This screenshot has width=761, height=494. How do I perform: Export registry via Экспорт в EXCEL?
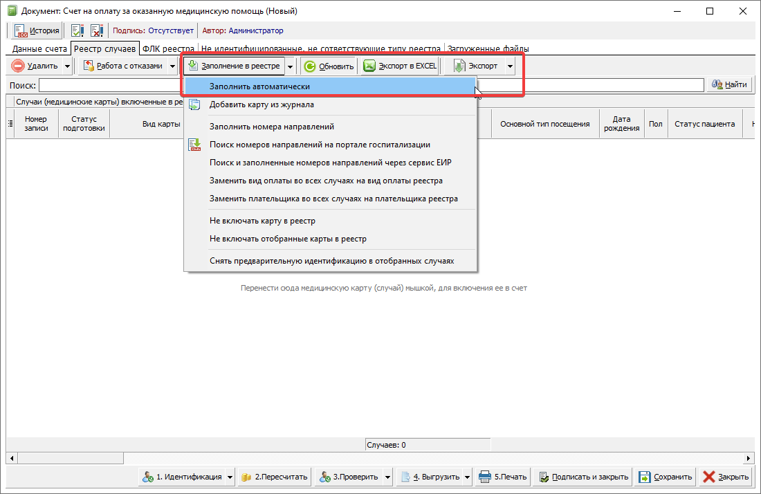pyautogui.click(x=401, y=66)
